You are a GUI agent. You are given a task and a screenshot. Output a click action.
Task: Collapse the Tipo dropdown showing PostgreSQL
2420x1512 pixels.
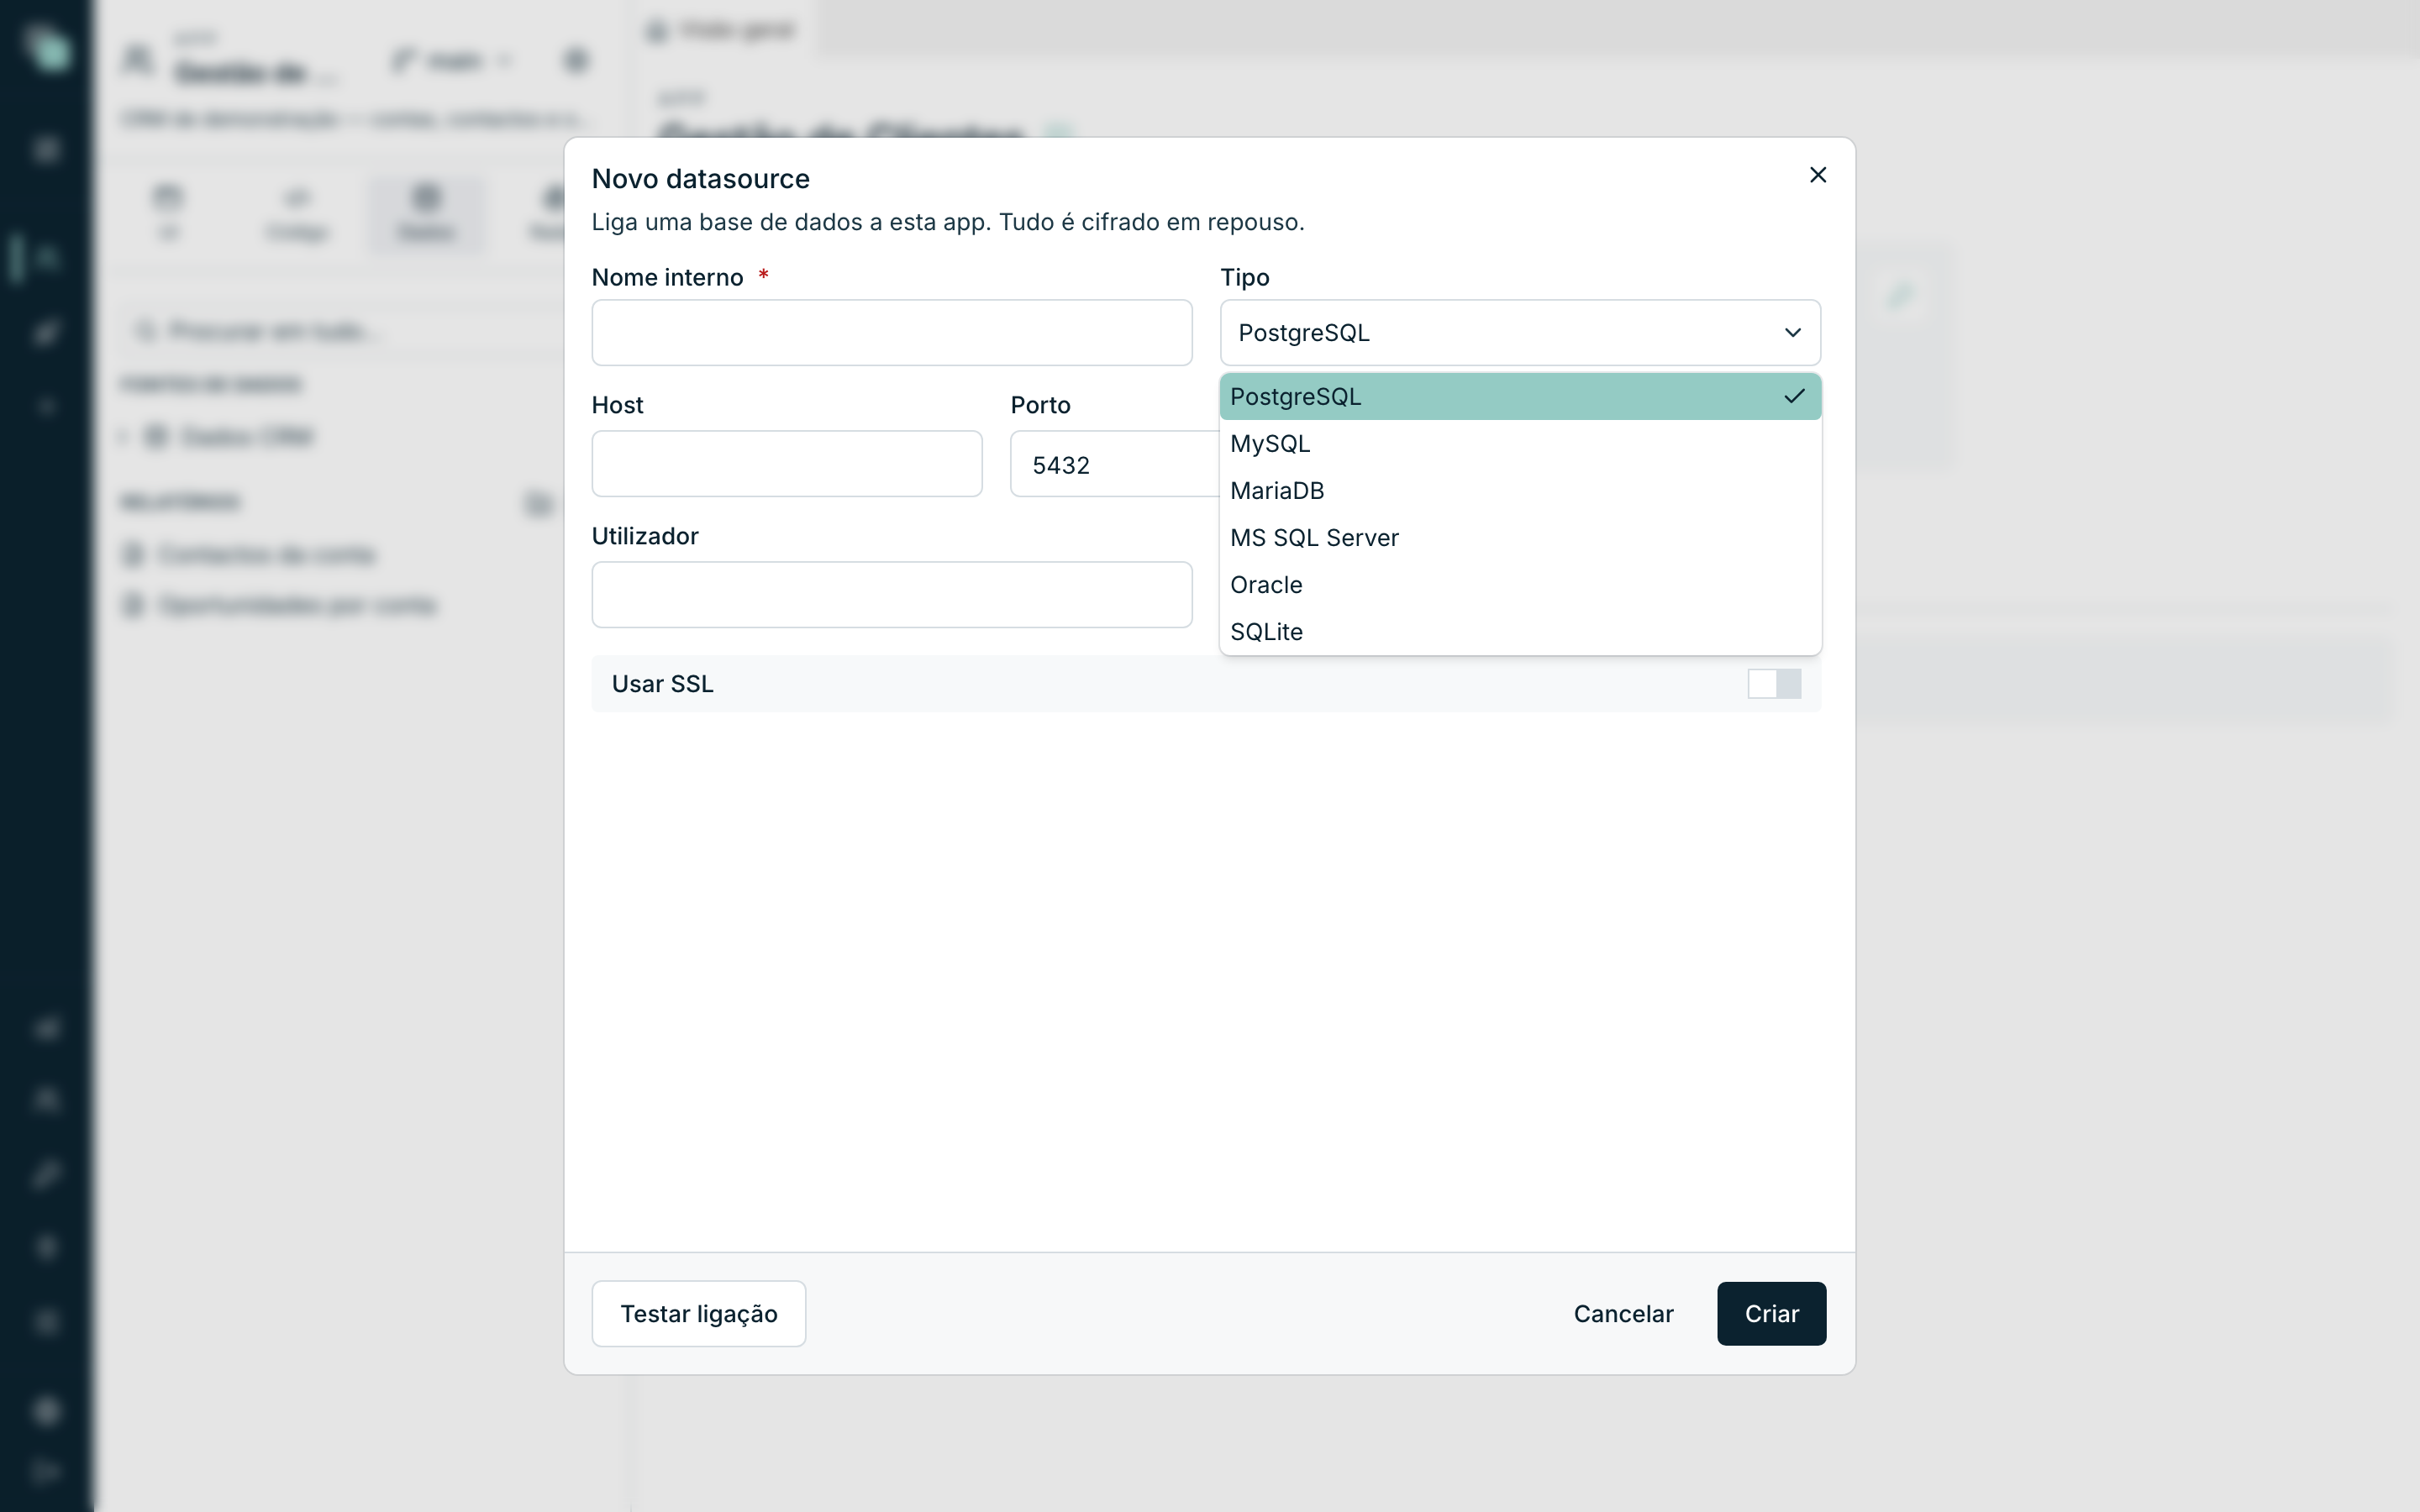tap(1520, 333)
